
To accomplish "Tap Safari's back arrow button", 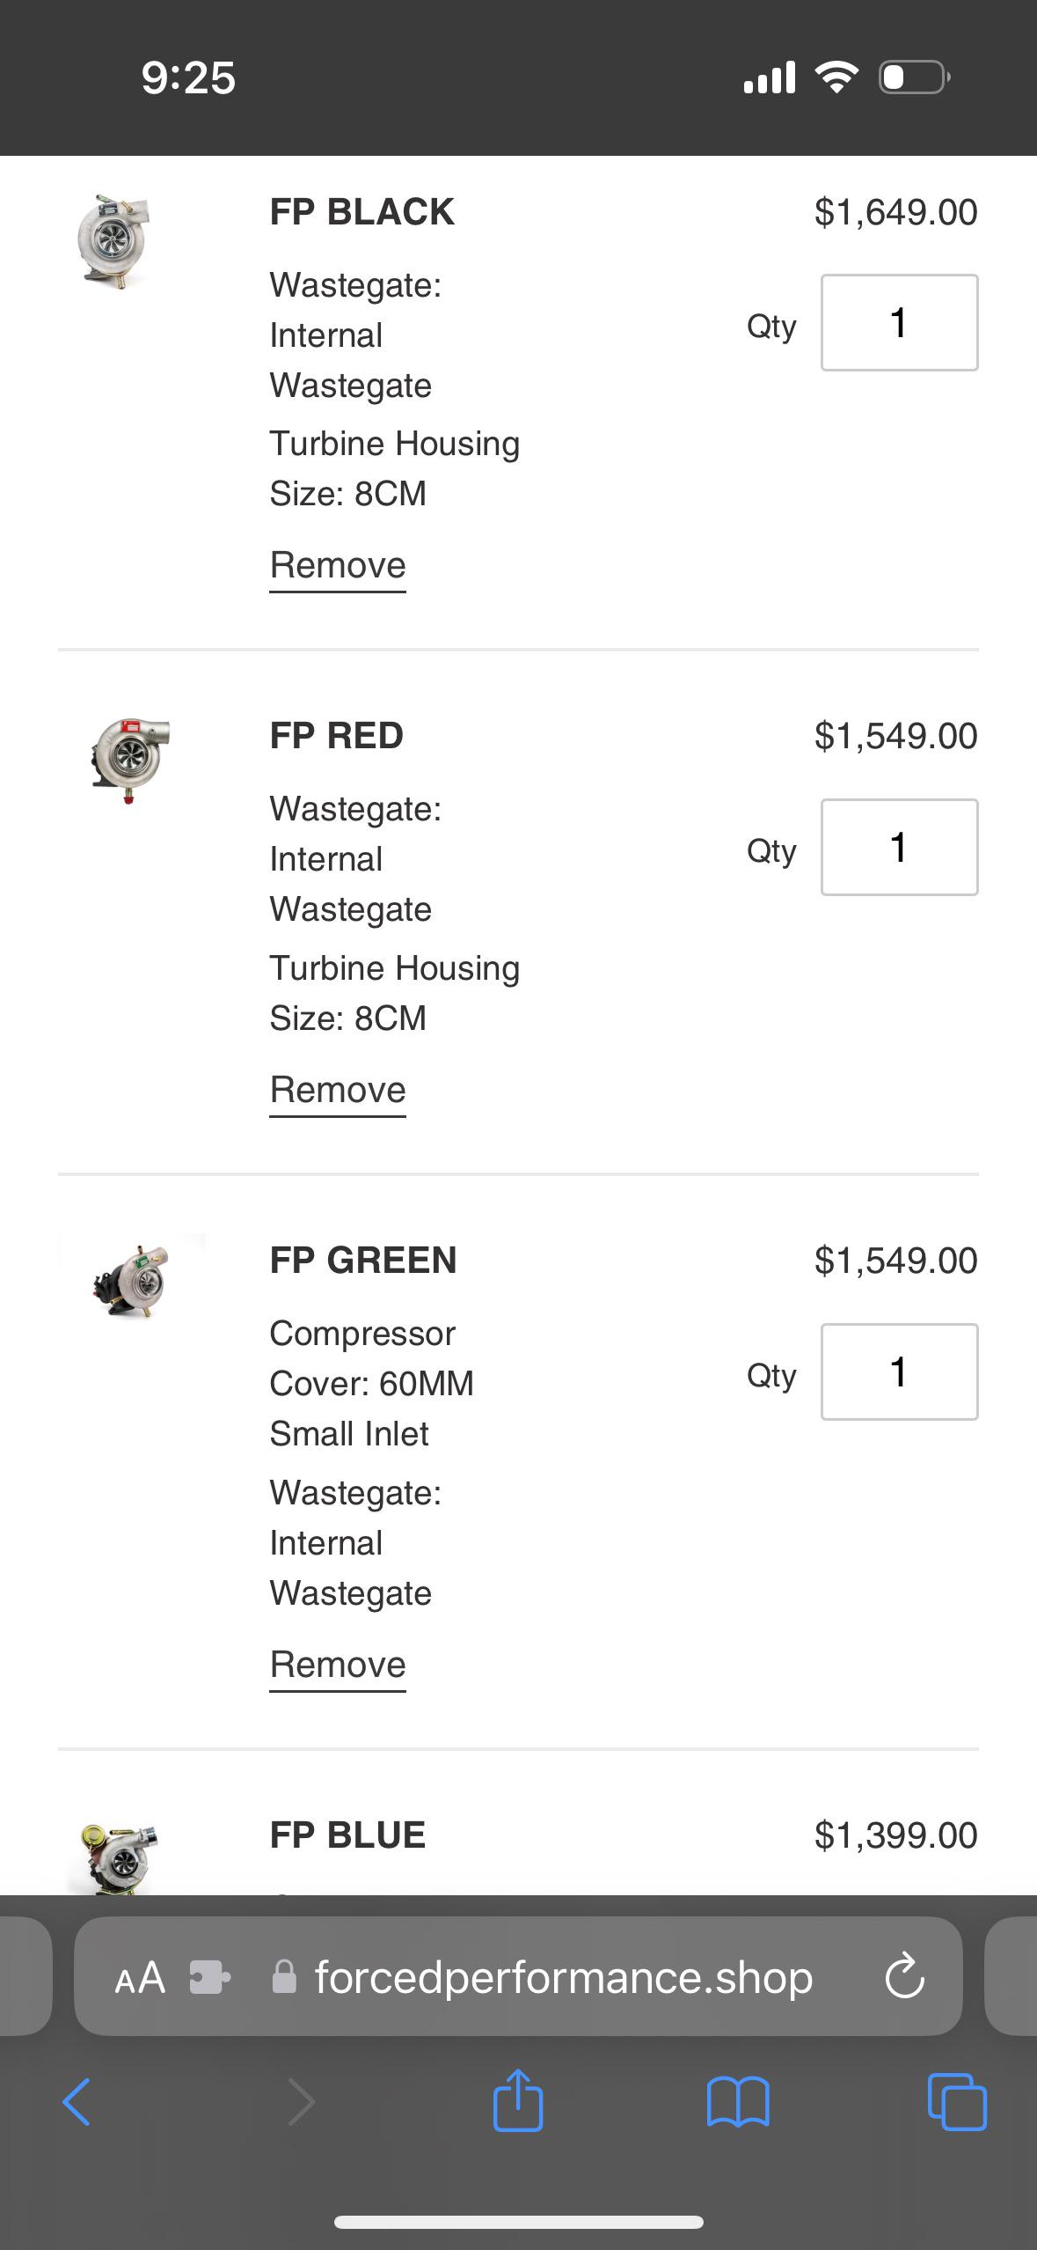I will [x=77, y=2102].
